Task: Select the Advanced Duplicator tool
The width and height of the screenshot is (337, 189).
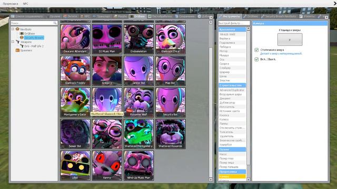Action: point(232,90)
